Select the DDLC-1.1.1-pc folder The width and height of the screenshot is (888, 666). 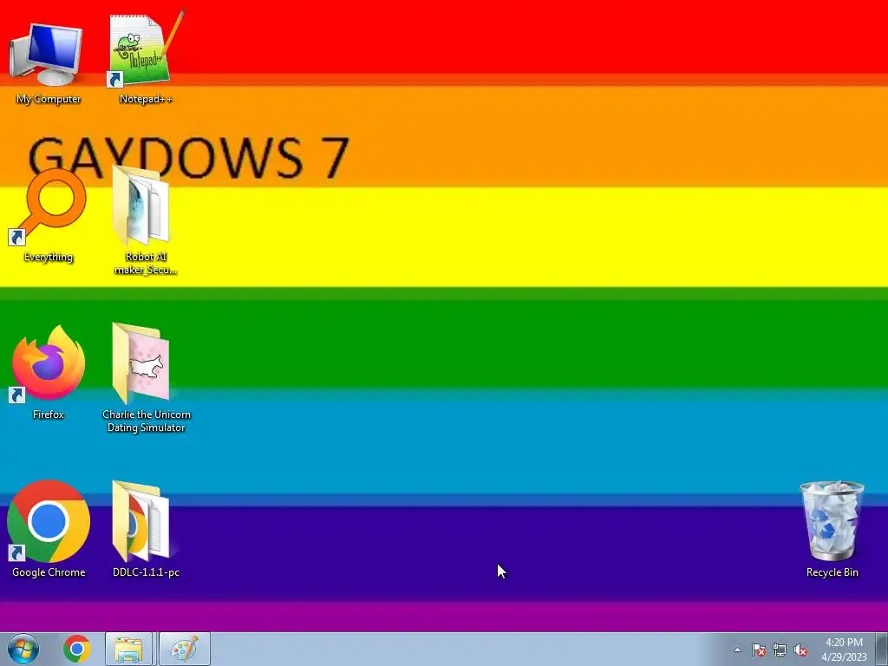pyautogui.click(x=141, y=521)
